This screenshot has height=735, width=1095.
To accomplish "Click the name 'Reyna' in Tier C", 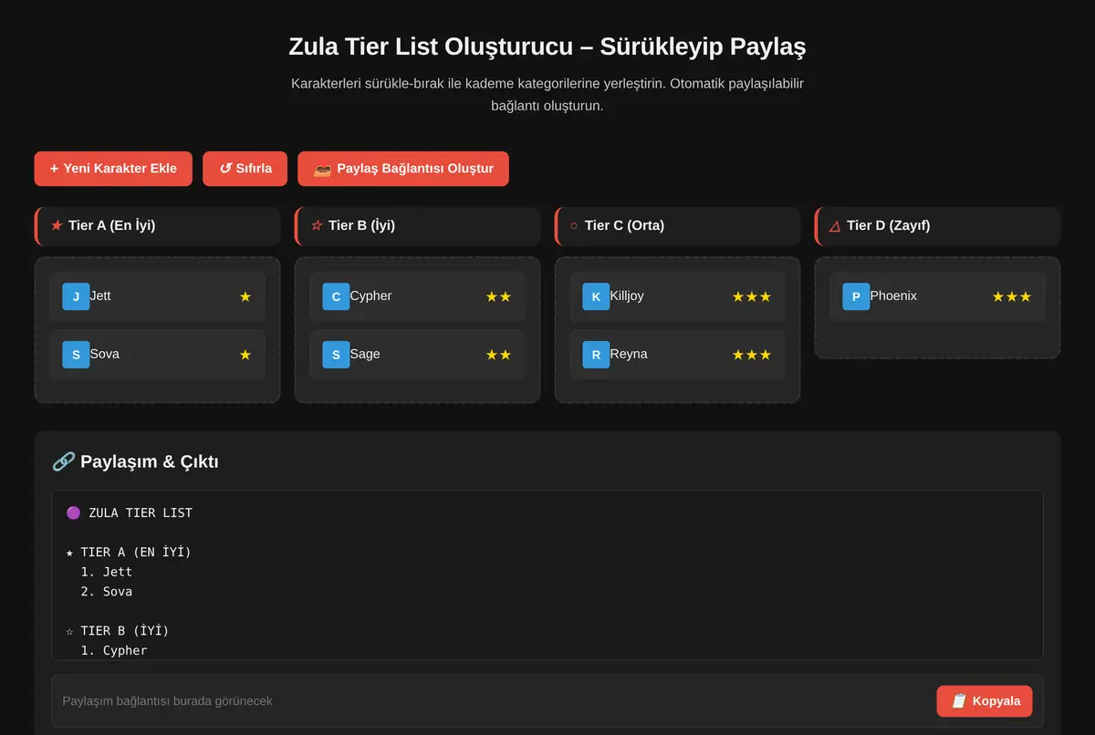I will [629, 355].
